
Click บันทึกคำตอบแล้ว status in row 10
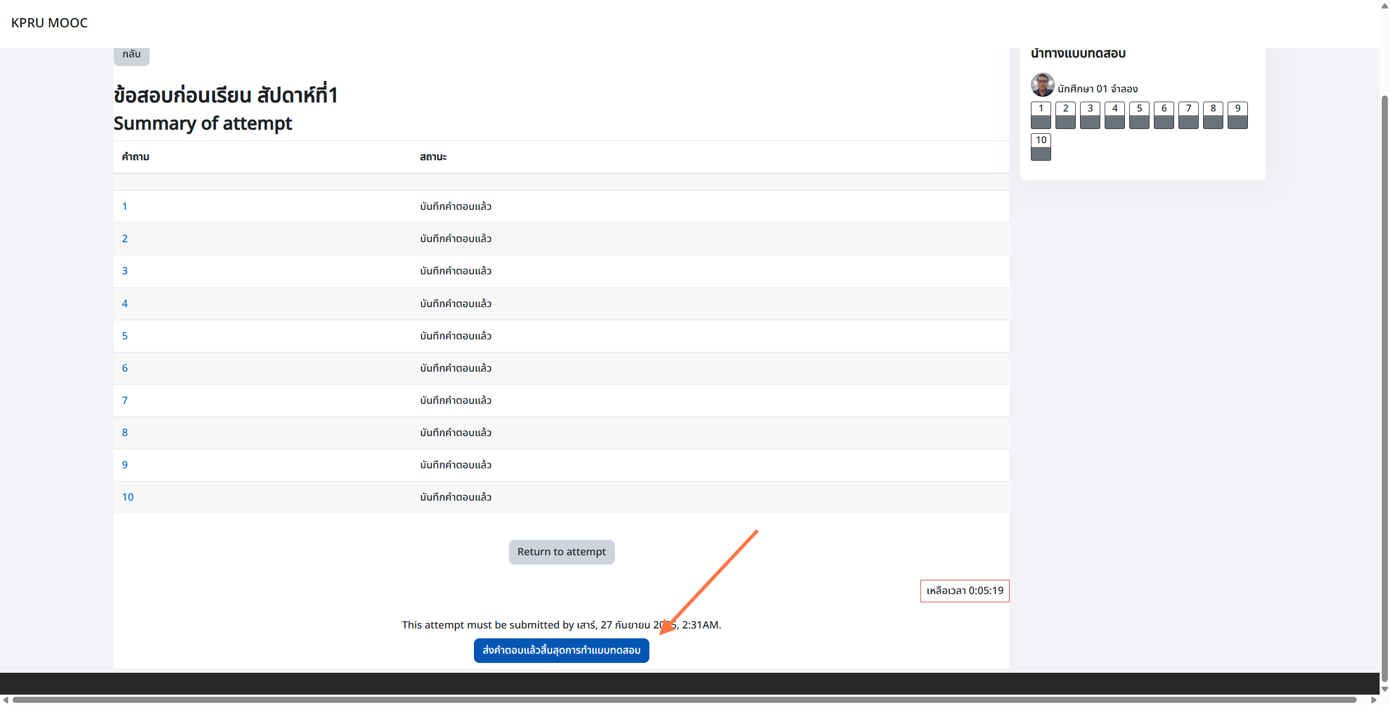click(x=456, y=497)
